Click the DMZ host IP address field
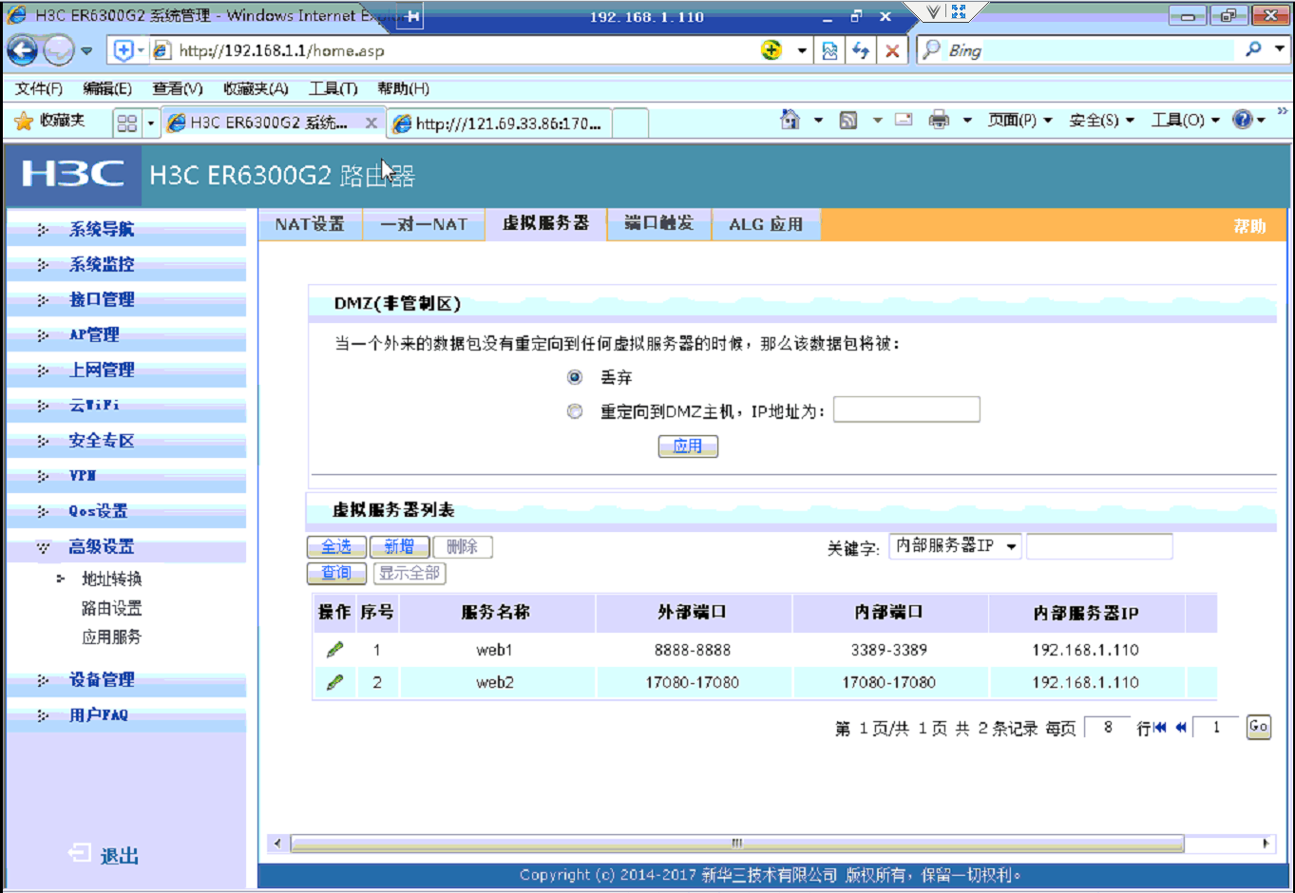 pyautogui.click(x=906, y=409)
